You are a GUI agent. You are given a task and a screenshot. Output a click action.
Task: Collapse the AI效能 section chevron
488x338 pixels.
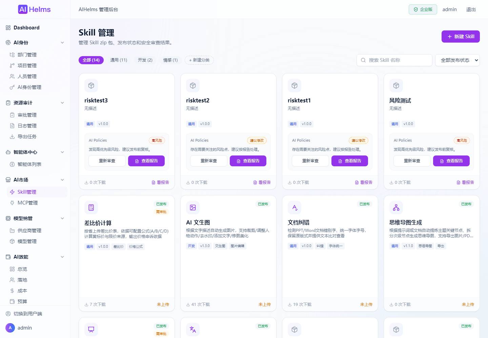(x=62, y=257)
